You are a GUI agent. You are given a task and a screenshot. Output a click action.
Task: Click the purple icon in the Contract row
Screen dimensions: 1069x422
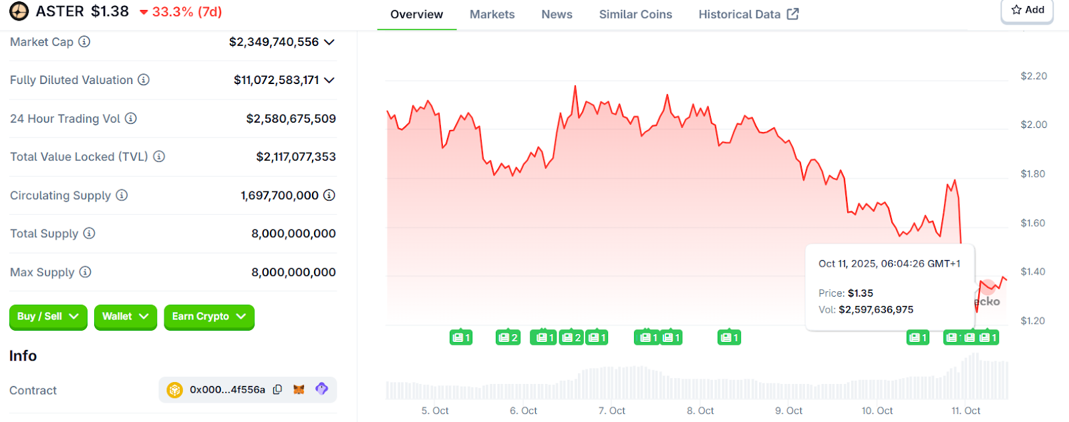(321, 389)
